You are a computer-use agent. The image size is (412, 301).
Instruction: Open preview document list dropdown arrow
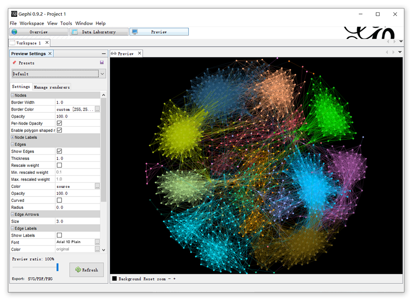pyautogui.click(x=400, y=52)
